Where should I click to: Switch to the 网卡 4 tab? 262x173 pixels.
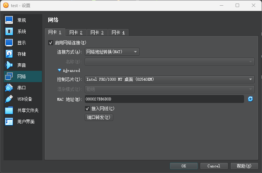click(118, 32)
